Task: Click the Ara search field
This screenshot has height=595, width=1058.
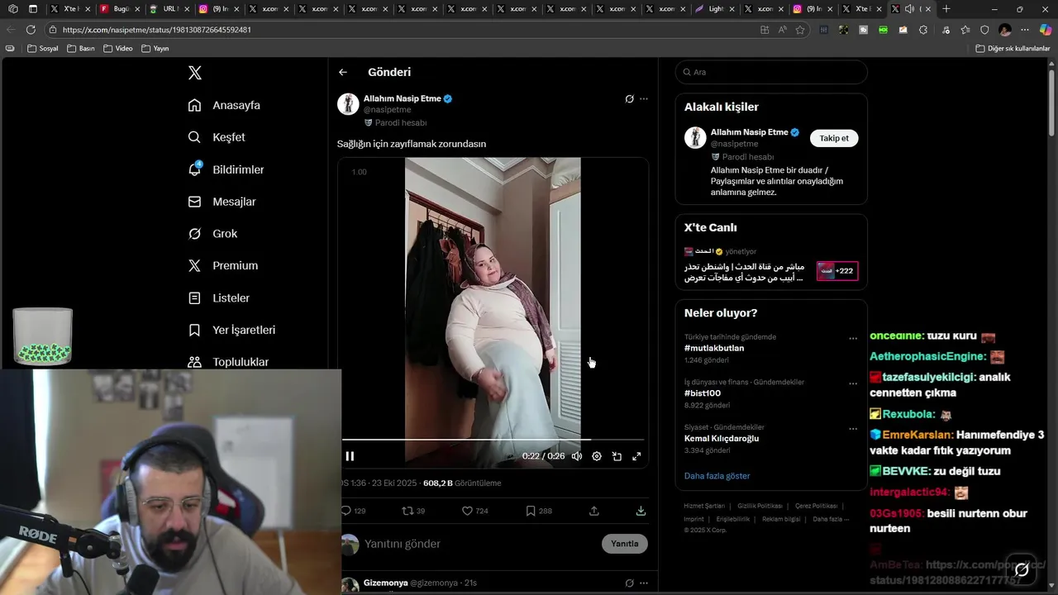Action: click(x=771, y=72)
